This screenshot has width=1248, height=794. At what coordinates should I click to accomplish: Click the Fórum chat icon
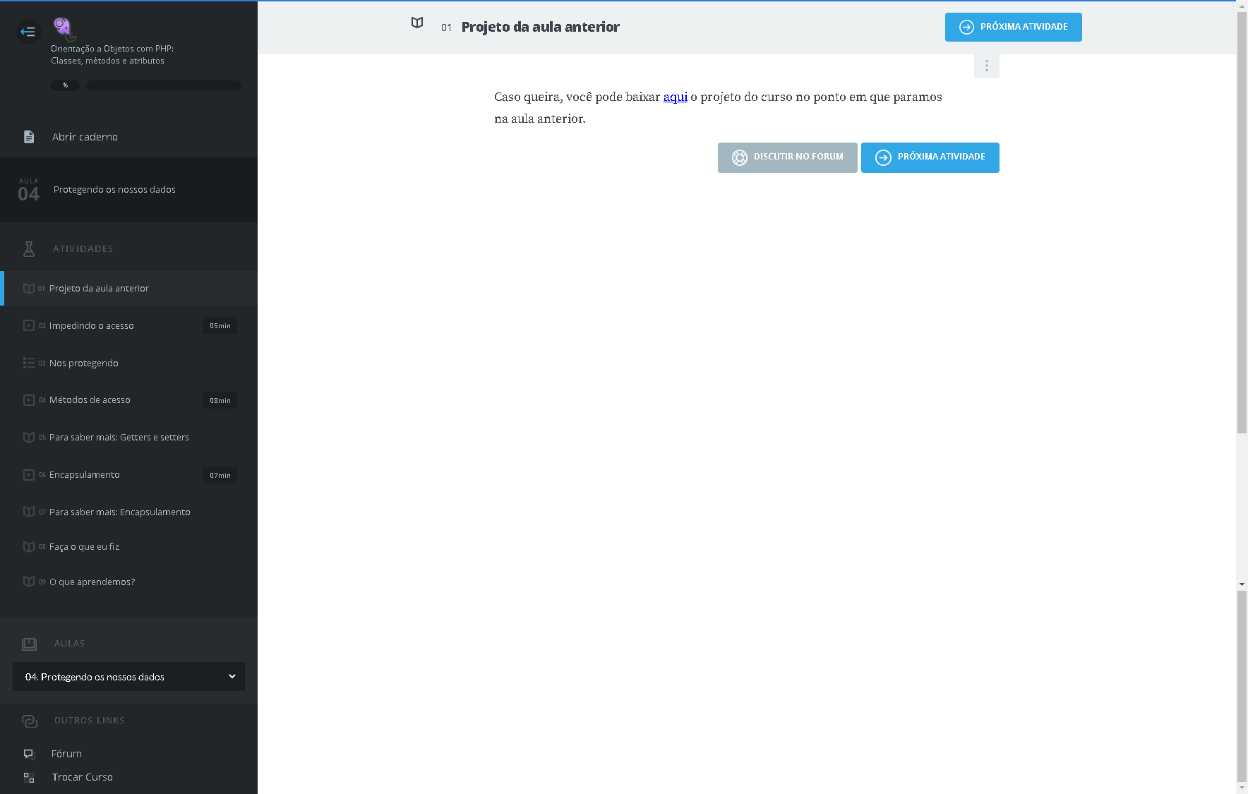click(29, 754)
